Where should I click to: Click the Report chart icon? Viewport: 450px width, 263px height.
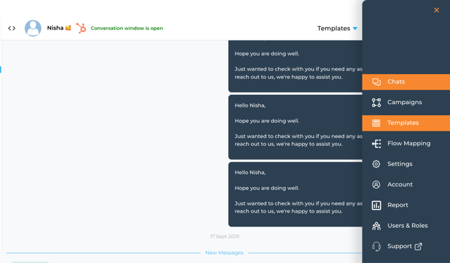pyautogui.click(x=376, y=205)
